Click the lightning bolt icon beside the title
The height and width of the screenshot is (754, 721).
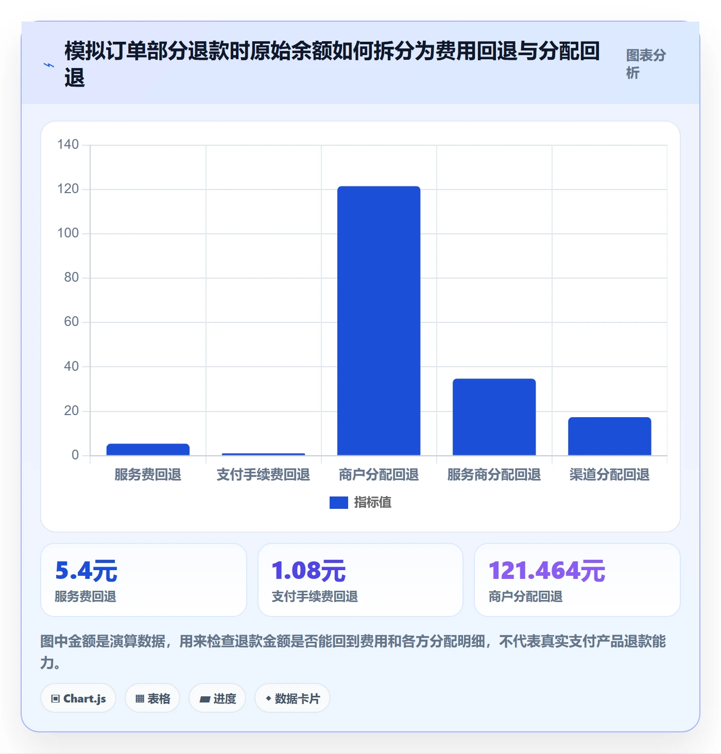pyautogui.click(x=48, y=65)
